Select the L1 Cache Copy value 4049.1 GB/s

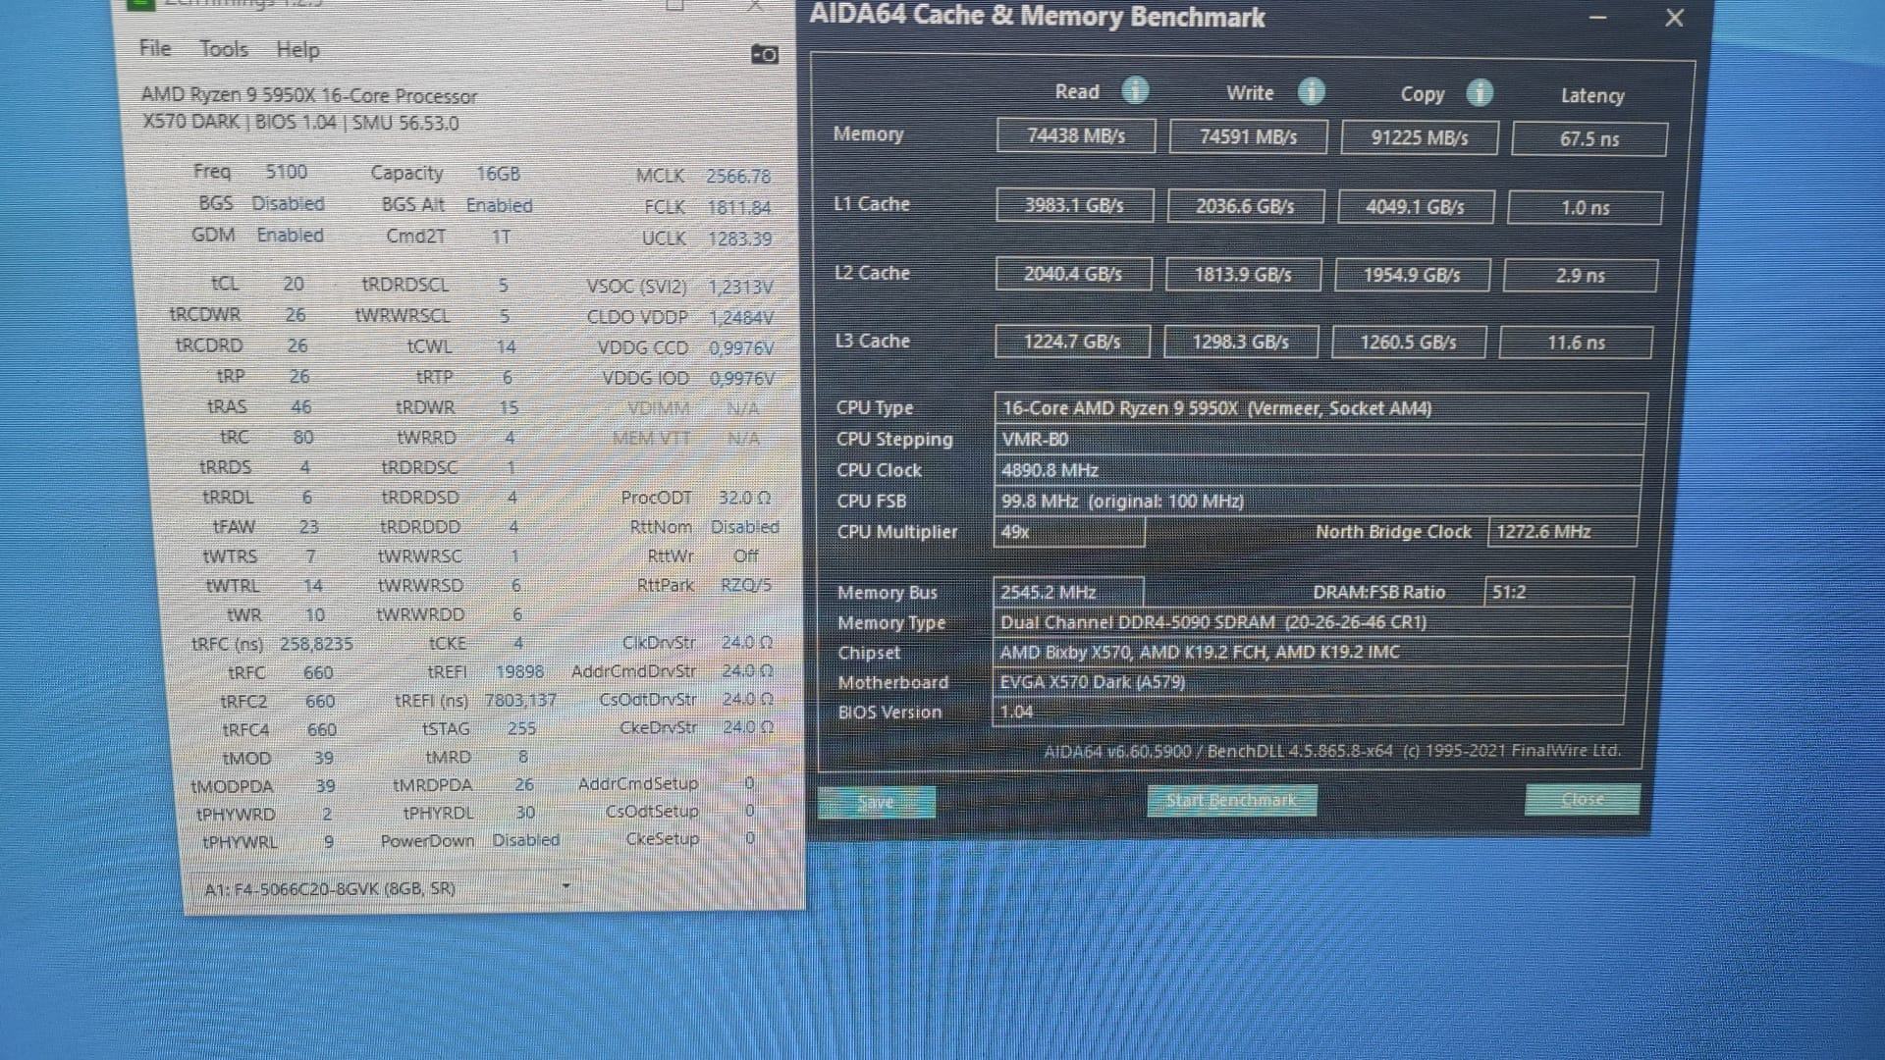pos(1415,207)
